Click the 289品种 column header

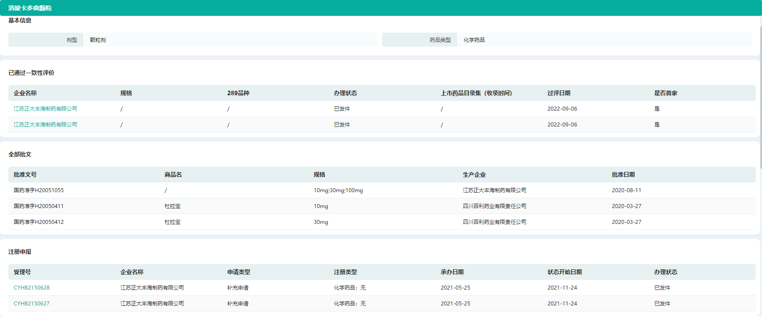coord(238,93)
